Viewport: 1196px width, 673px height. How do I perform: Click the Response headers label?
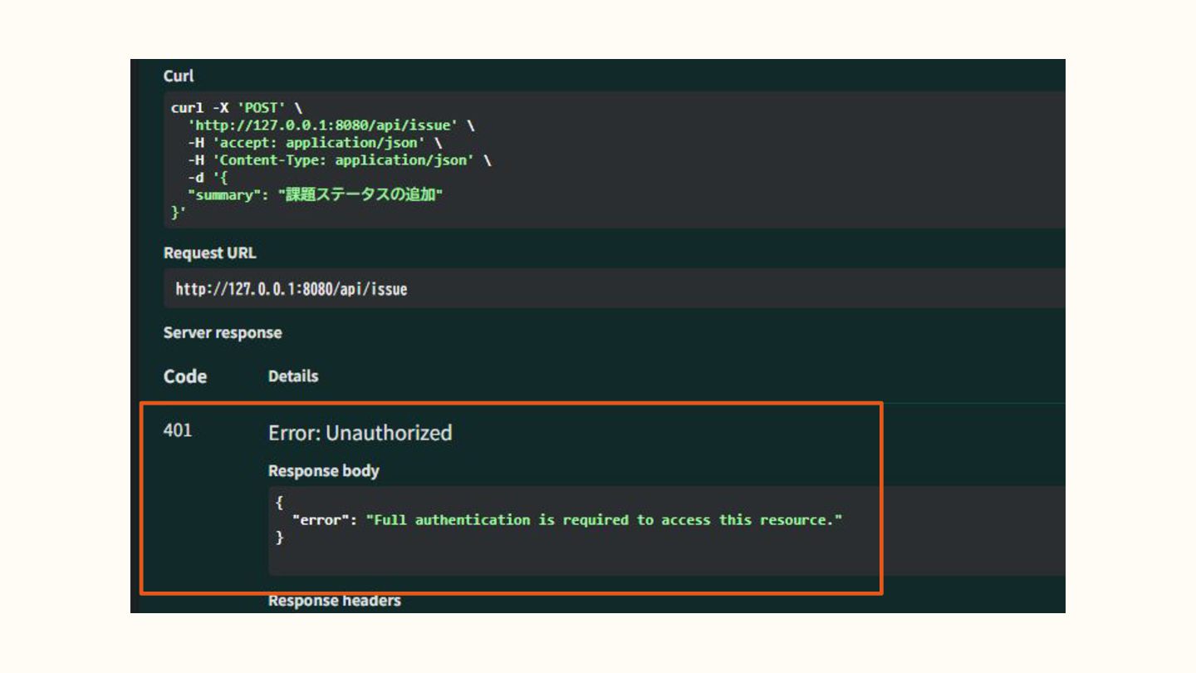pyautogui.click(x=334, y=601)
